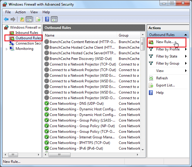Image resolution: width=192 pixels, height=167 pixels.
Task: Click Export List... in Actions pane
Action: [165, 85]
